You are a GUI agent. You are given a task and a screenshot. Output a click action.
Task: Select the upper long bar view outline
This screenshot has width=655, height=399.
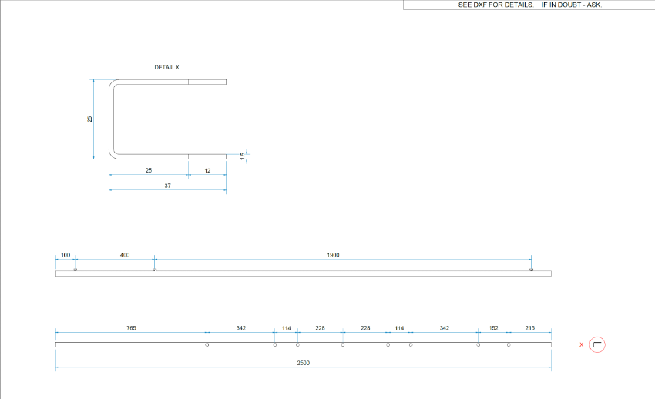(304, 273)
